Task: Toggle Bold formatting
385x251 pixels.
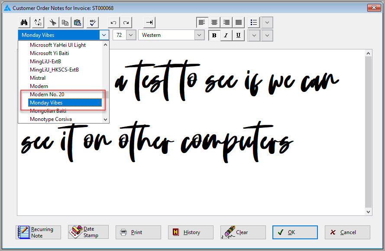Action: [x=214, y=36]
